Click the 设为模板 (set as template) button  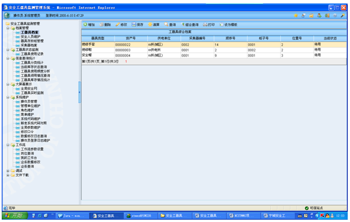229,25
